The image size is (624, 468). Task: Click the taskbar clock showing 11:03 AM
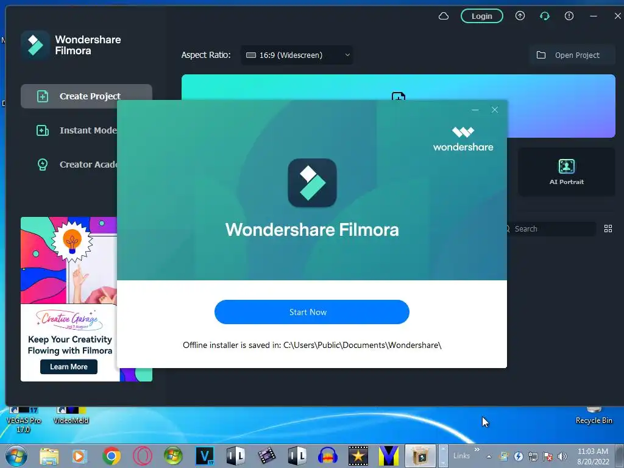click(593, 456)
